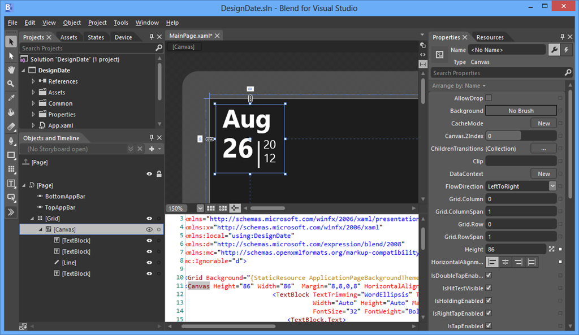The image size is (579, 335).
Task: Open Arrange by: Name dropdown
Action: coord(459,86)
